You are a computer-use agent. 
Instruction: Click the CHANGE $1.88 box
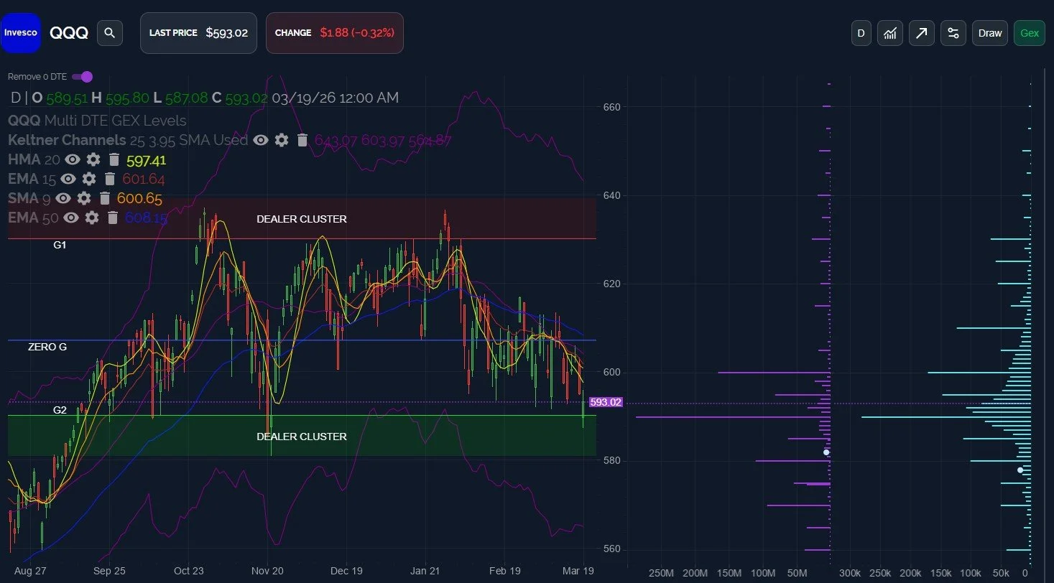click(x=335, y=33)
